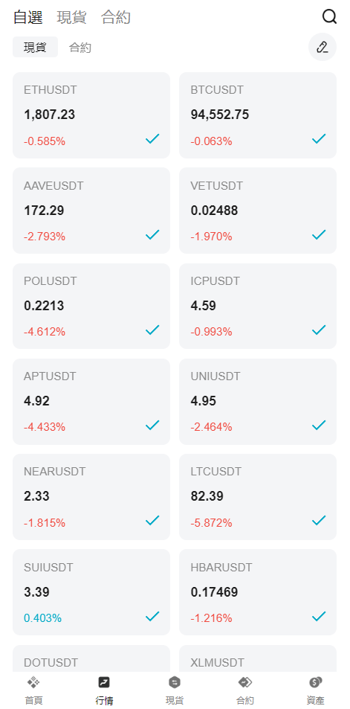Screen dimensions: 350x709
Task: Select the 合約 sub-filter pill
Action: tap(80, 48)
